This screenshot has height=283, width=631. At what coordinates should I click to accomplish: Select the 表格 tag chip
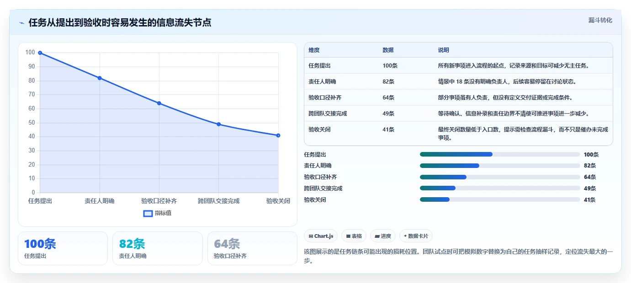(x=354, y=236)
